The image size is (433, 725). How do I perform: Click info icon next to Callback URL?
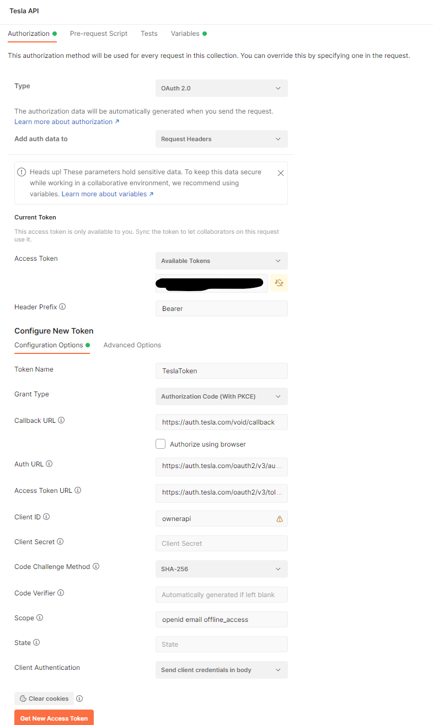61,420
